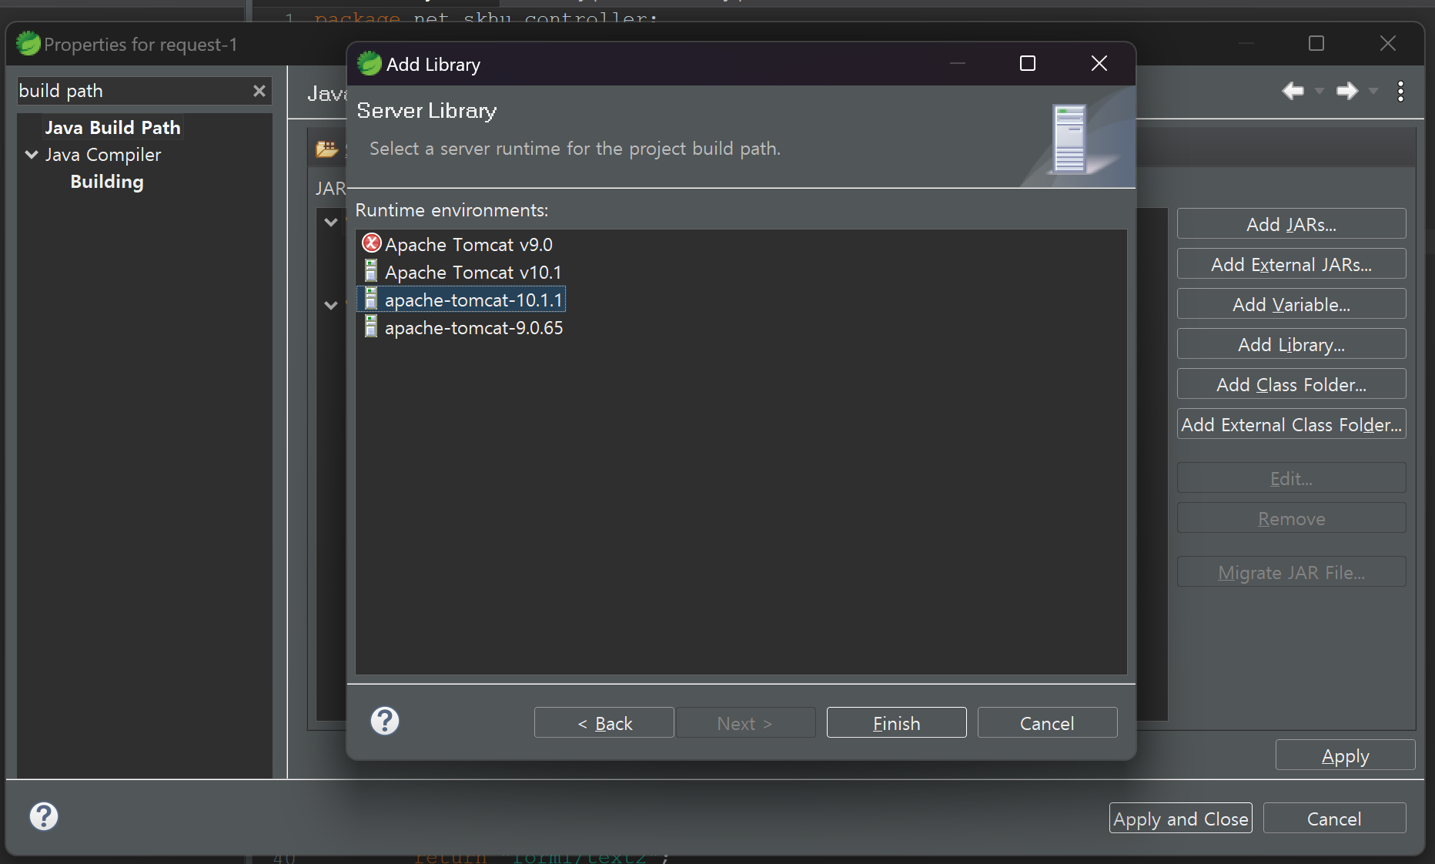
Task: Navigate back in Properties history
Action: 1293,91
